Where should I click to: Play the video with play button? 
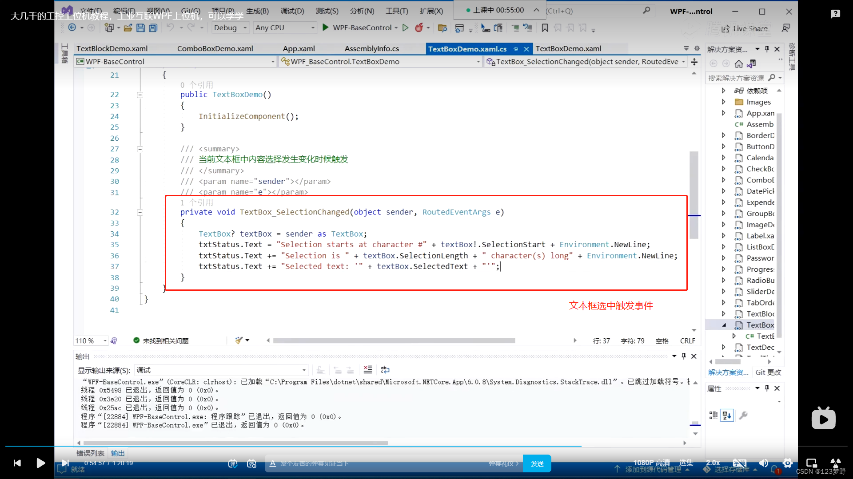click(x=41, y=463)
